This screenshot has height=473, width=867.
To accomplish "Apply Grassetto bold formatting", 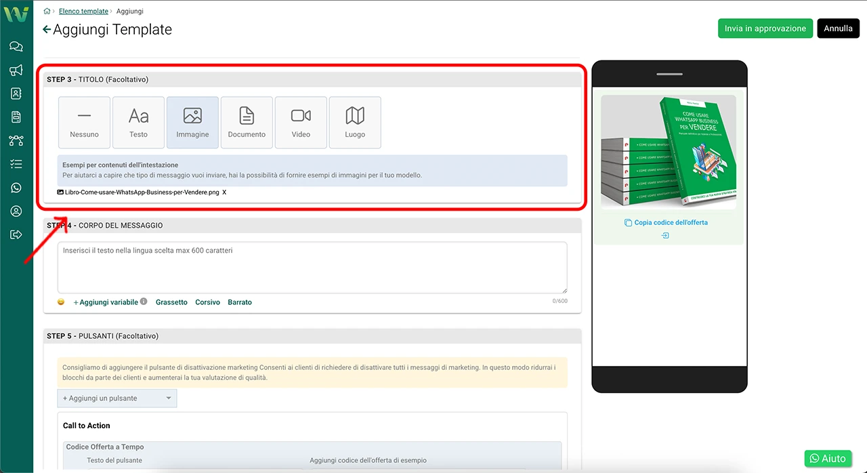I will click(x=171, y=302).
